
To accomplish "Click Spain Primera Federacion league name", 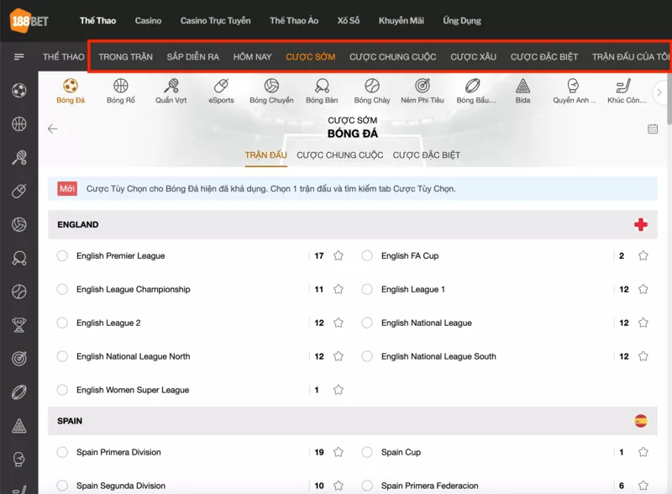I will pyautogui.click(x=430, y=486).
